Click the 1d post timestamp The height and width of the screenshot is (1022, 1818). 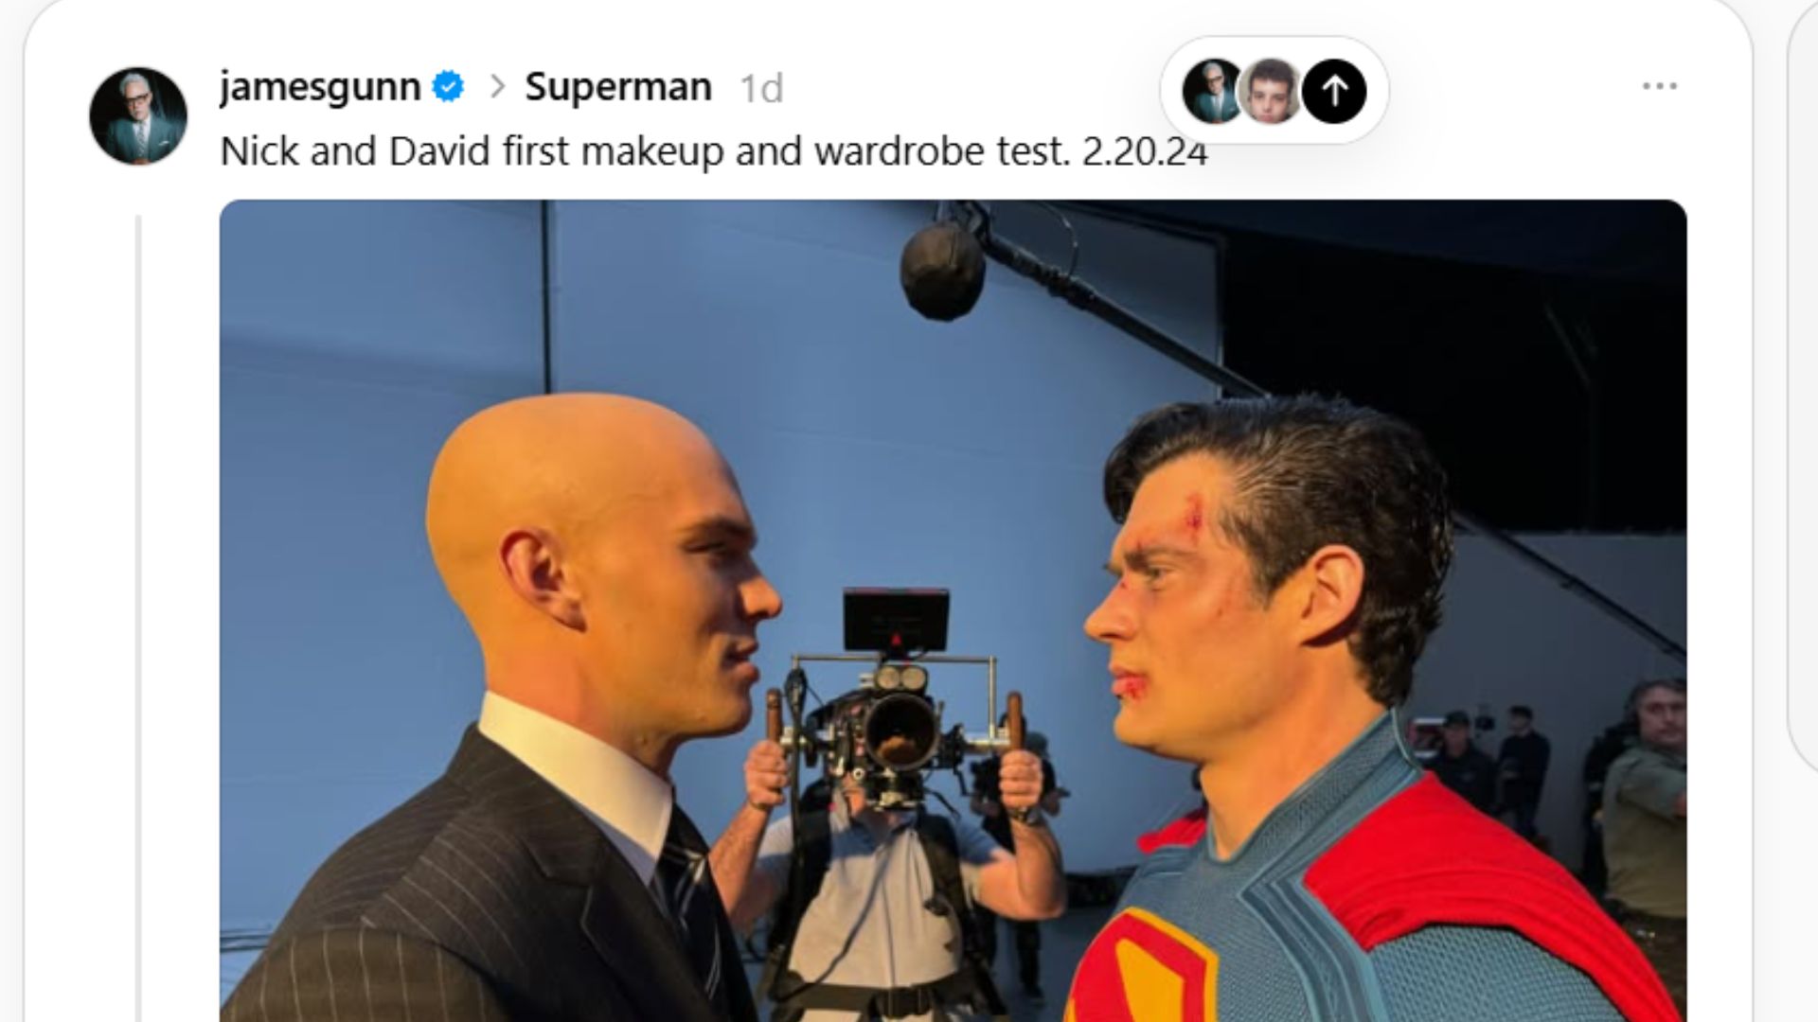(x=761, y=89)
